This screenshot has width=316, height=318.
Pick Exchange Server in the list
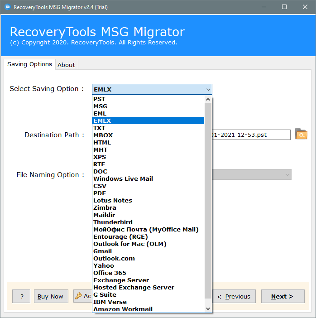coord(148,280)
